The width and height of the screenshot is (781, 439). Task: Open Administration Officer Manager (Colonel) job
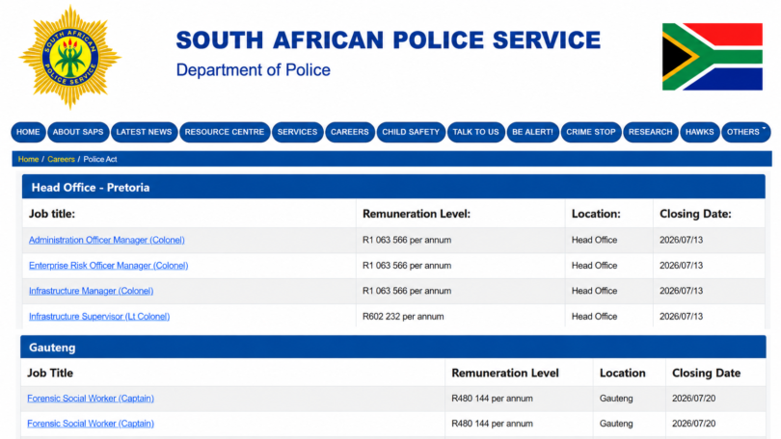107,240
